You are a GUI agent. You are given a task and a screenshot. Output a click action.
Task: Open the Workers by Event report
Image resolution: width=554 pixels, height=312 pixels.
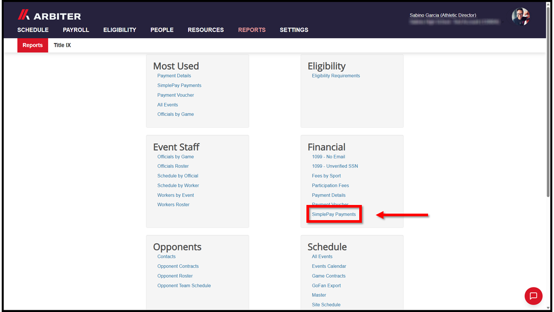pos(176,195)
